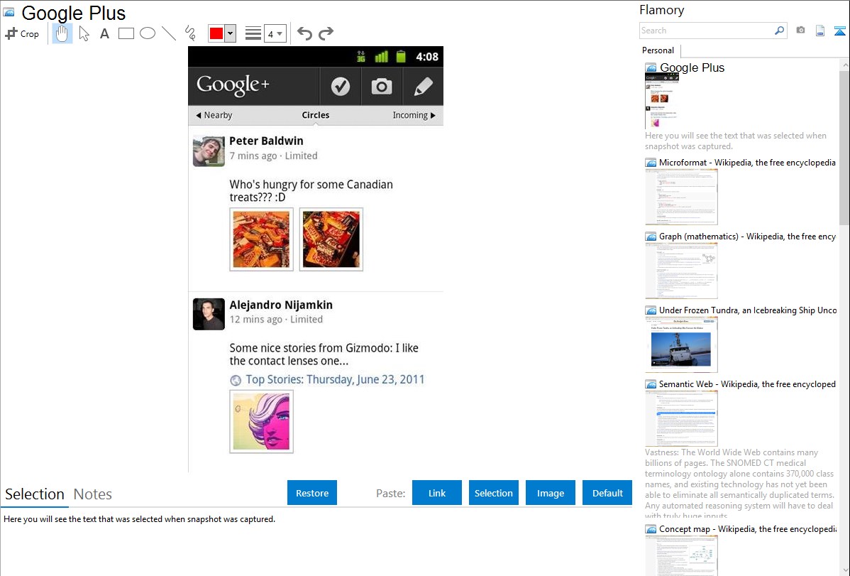The image size is (850, 576).
Task: Select the rectangle shape tool
Action: 126,33
